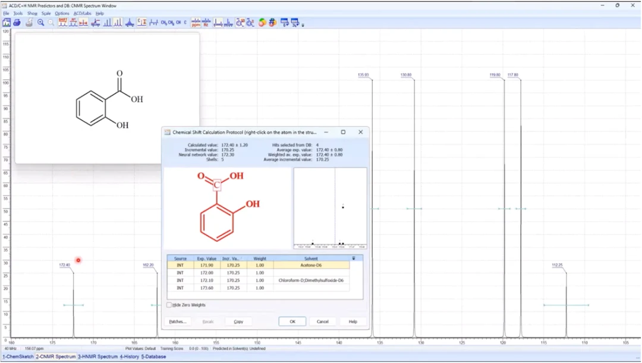642x363 pixels.
Task: Click the Copy button
Action: [238, 321]
